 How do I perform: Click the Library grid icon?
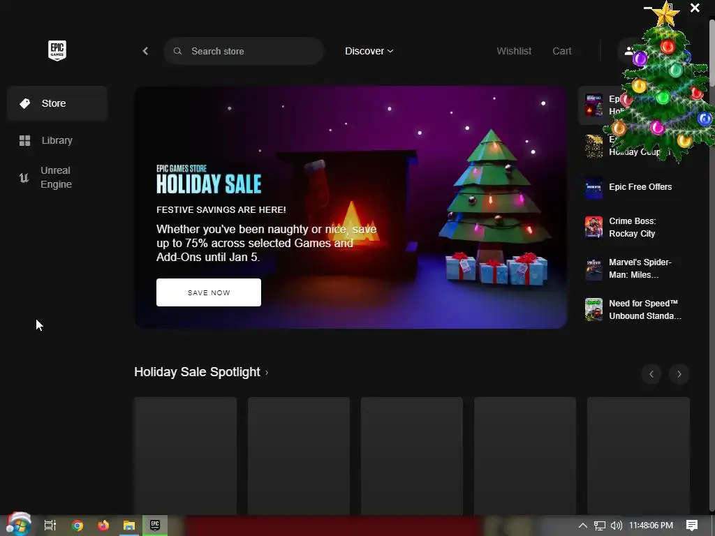(x=24, y=140)
